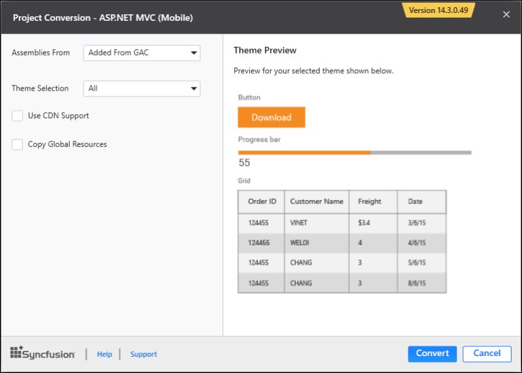This screenshot has height=373, width=522.
Task: Select the Order ID column header
Action: 262,201
